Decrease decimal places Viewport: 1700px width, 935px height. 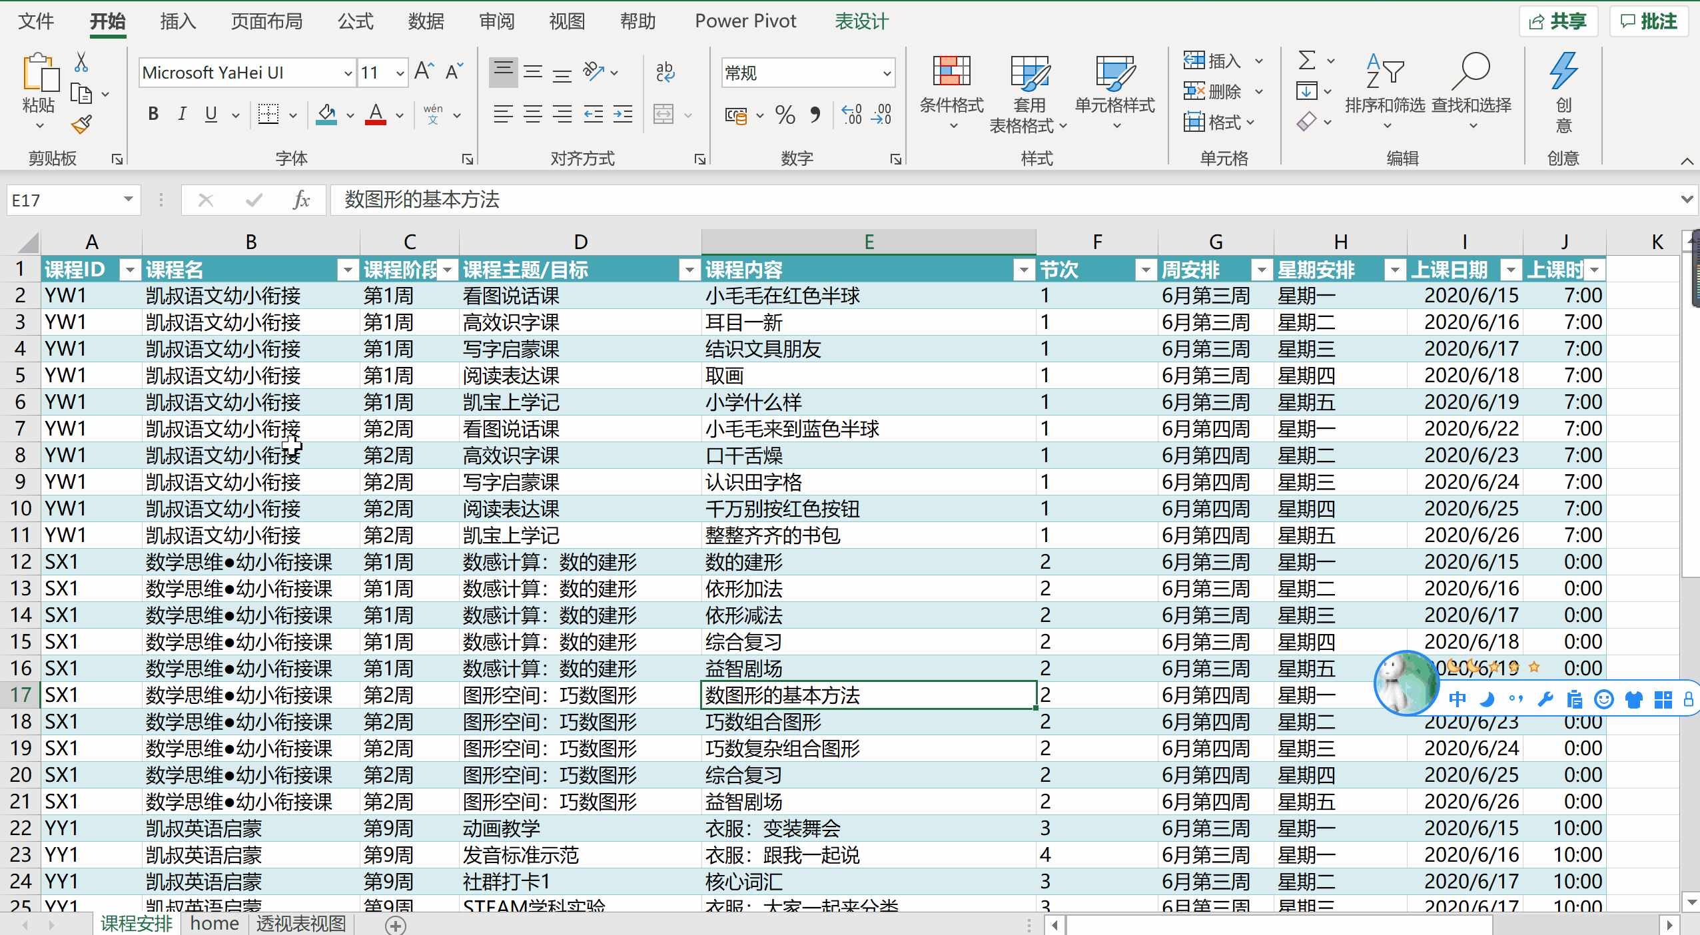pos(881,115)
